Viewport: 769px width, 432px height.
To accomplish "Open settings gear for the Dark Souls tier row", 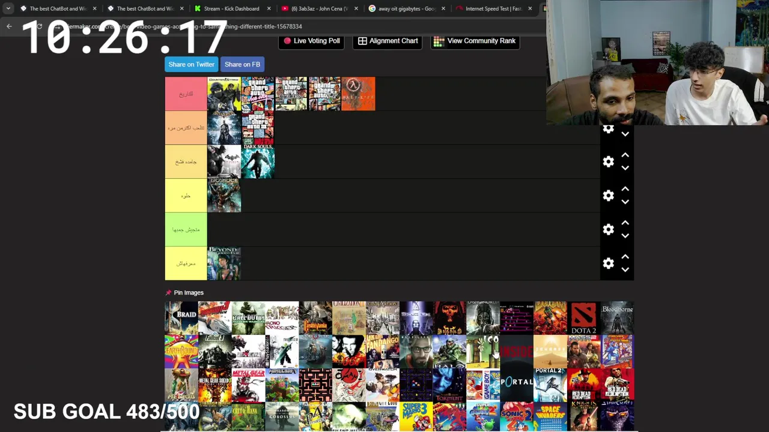I will coord(609,162).
